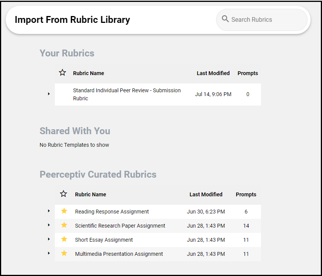The image size is (322, 276).
Task: Pick the Multimedia Presentation Assignment rubric
Action: pyautogui.click(x=119, y=254)
